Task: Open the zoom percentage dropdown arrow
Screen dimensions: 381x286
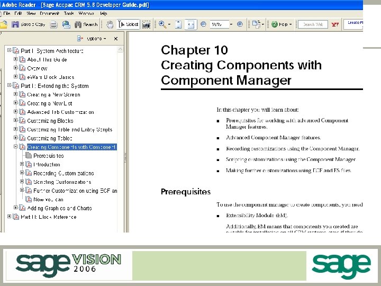Action: pos(231,24)
